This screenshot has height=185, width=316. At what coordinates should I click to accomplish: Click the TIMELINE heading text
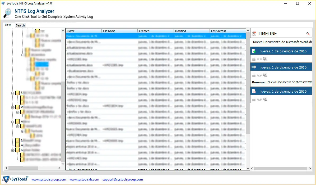(267, 34)
